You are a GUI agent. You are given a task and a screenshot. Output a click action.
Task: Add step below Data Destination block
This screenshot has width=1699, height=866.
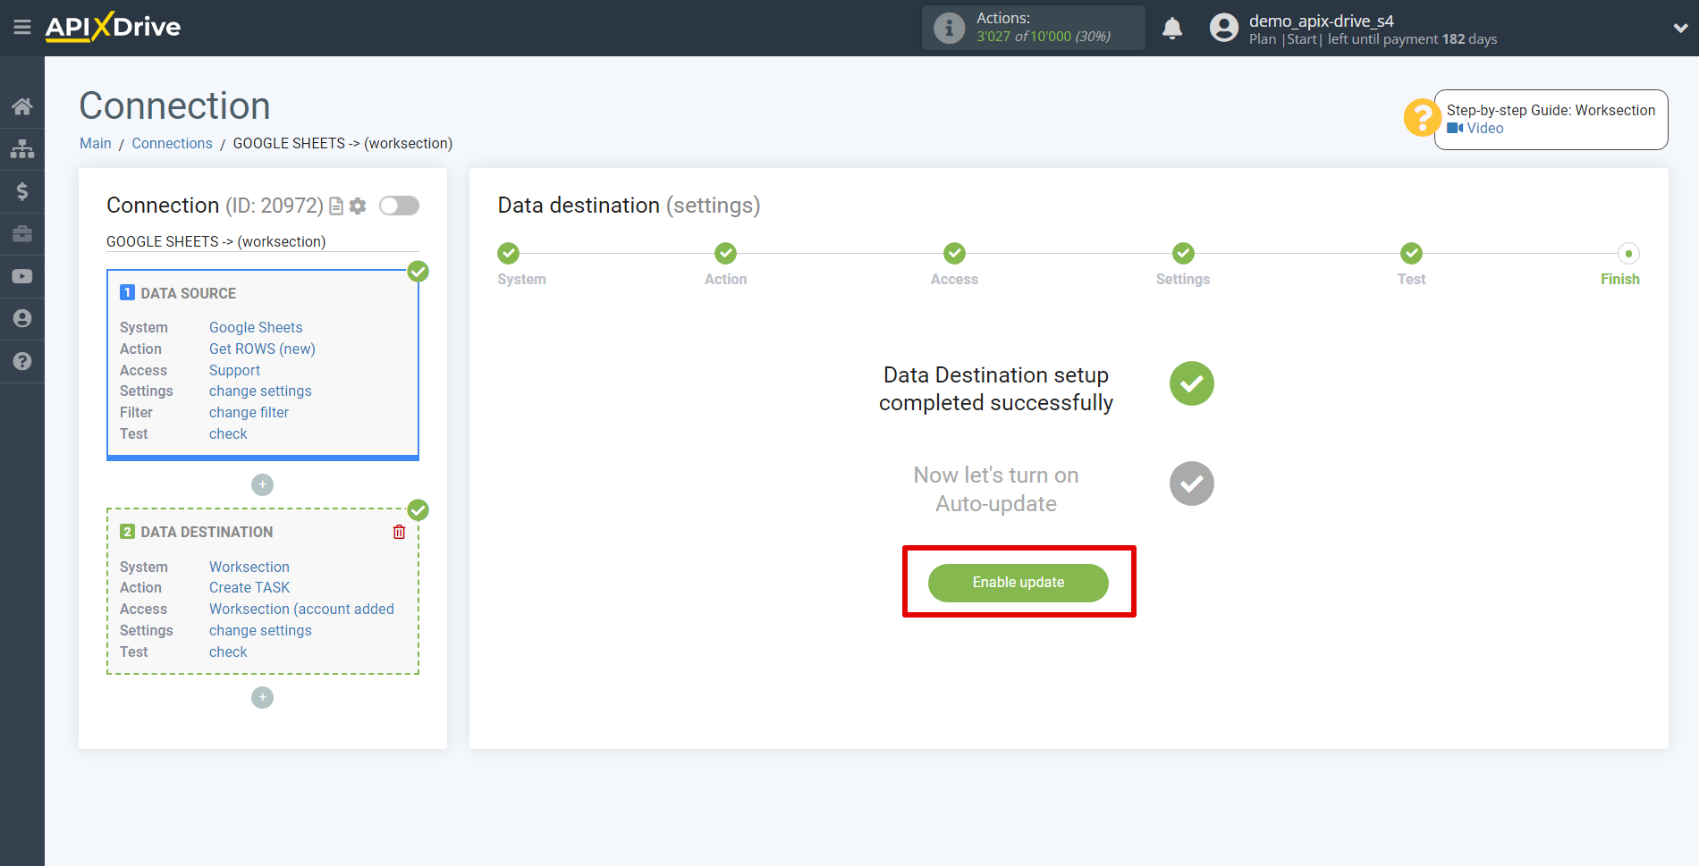point(262,697)
